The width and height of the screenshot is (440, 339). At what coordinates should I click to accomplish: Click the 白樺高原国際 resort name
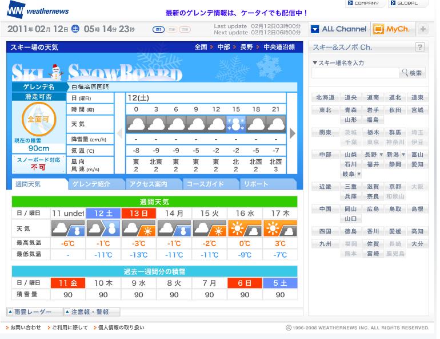[x=90, y=87]
